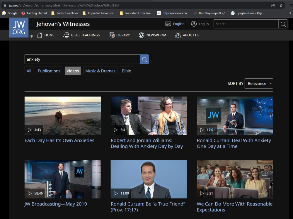Click the blue search magnifier button

coord(144,59)
